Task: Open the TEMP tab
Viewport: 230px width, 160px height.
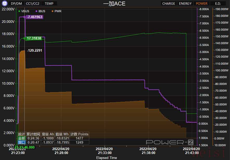Action: (49, 4)
